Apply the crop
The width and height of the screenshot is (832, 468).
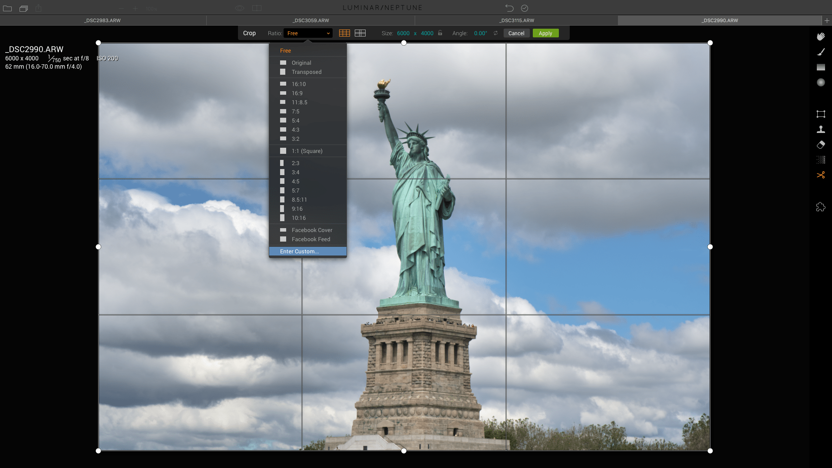545,33
